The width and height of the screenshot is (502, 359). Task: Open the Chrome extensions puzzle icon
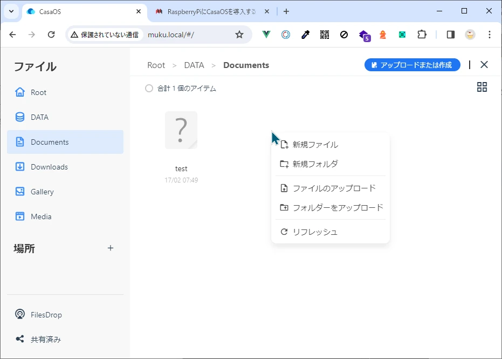pos(422,35)
